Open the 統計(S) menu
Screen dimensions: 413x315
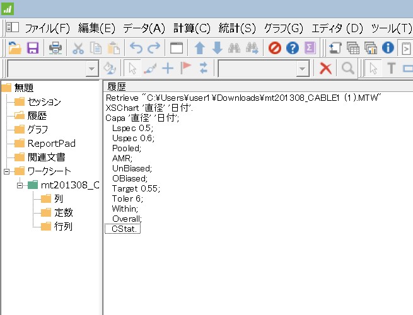tap(237, 28)
